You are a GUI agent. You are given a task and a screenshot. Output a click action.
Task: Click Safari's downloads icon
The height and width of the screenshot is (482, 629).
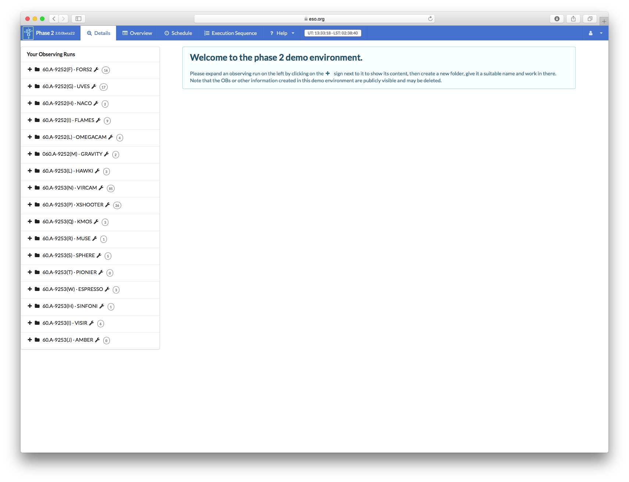pyautogui.click(x=557, y=19)
